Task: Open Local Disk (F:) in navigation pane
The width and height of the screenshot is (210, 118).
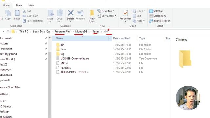Action: pyautogui.click(x=8, y=59)
